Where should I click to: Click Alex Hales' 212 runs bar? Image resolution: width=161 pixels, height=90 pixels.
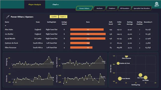point(87,29)
